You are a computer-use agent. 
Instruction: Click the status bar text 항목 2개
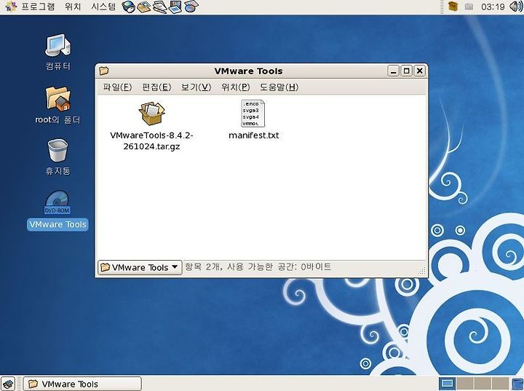pos(204,267)
